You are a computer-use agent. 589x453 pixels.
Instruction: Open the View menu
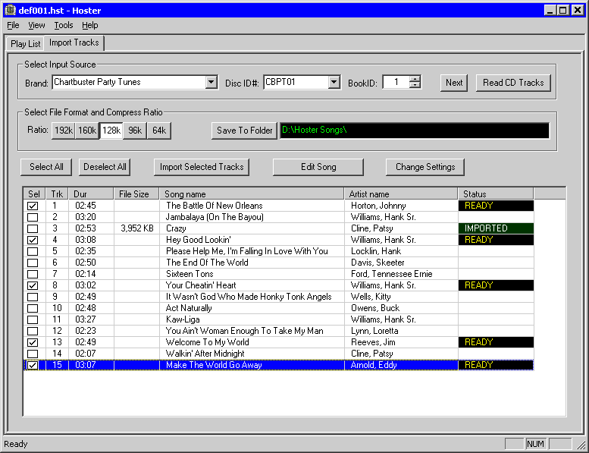click(36, 25)
